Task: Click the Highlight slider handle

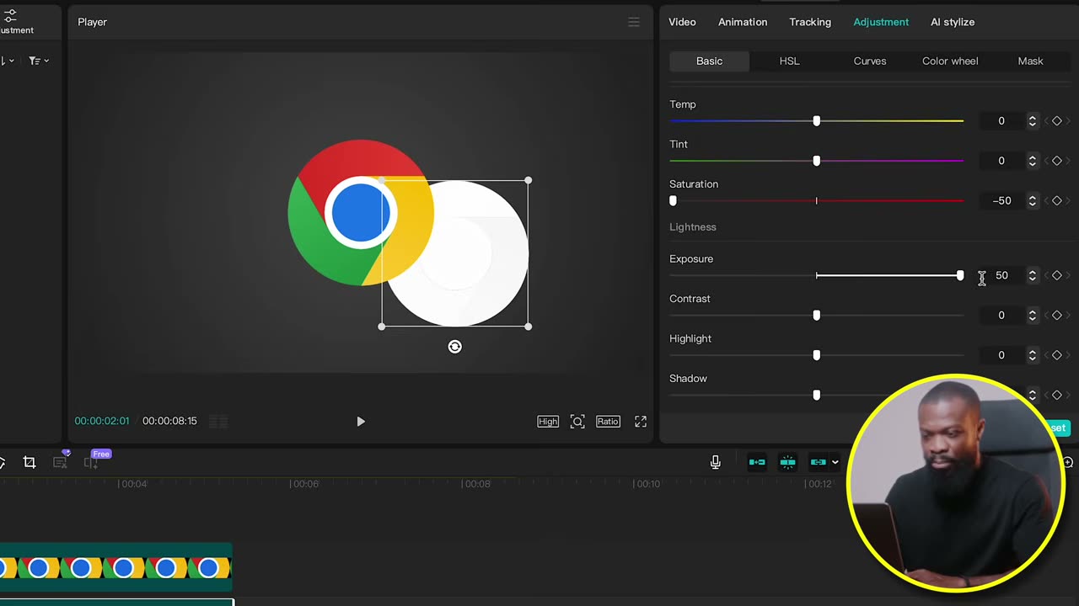Action: click(x=816, y=355)
